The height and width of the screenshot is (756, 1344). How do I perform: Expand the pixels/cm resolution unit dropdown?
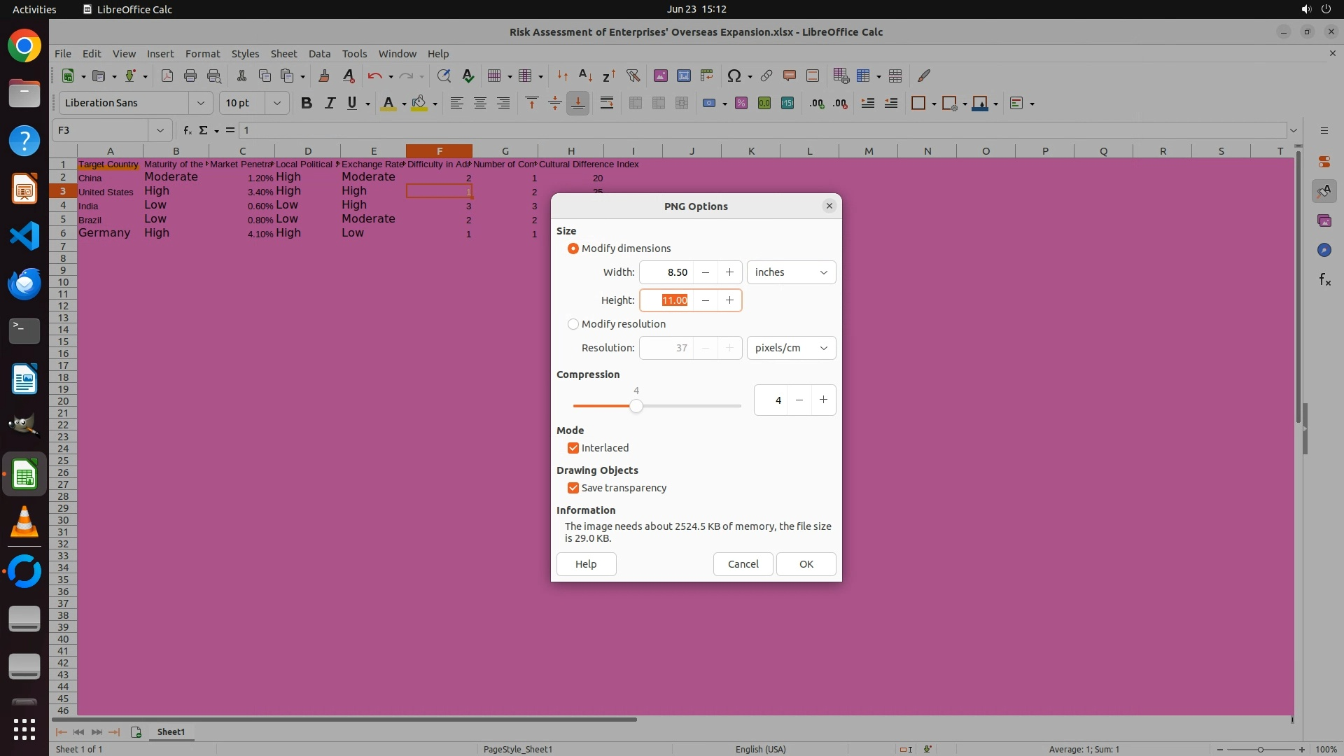coord(791,348)
